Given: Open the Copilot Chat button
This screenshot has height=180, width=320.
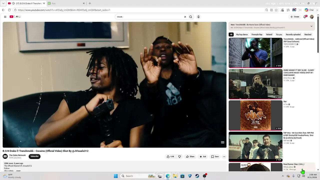Looking at the screenshot, I should [309, 10].
